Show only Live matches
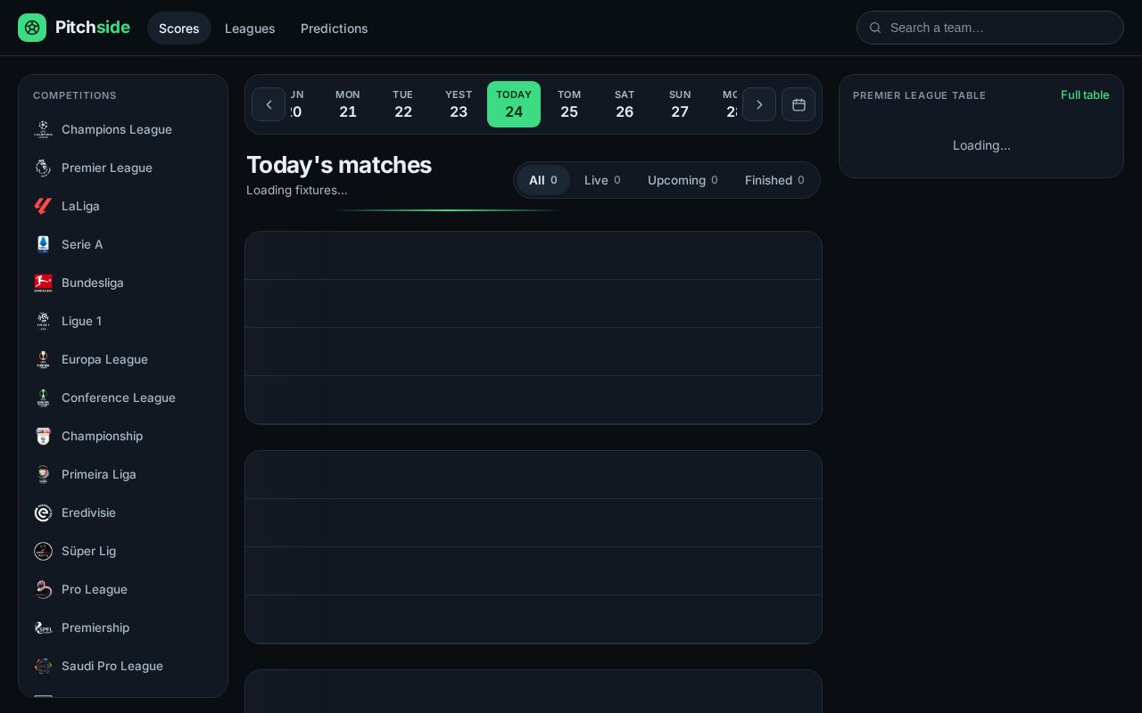Image resolution: width=1142 pixels, height=713 pixels. pos(602,180)
